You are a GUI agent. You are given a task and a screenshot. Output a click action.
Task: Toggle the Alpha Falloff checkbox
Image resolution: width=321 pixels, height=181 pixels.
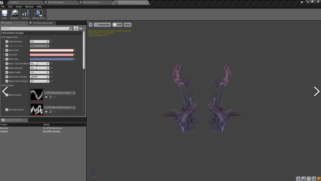[x=7, y=72]
